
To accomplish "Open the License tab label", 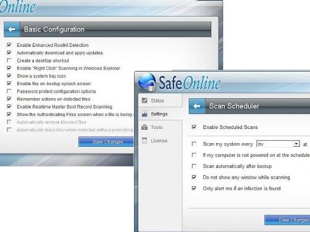I will click(159, 141).
